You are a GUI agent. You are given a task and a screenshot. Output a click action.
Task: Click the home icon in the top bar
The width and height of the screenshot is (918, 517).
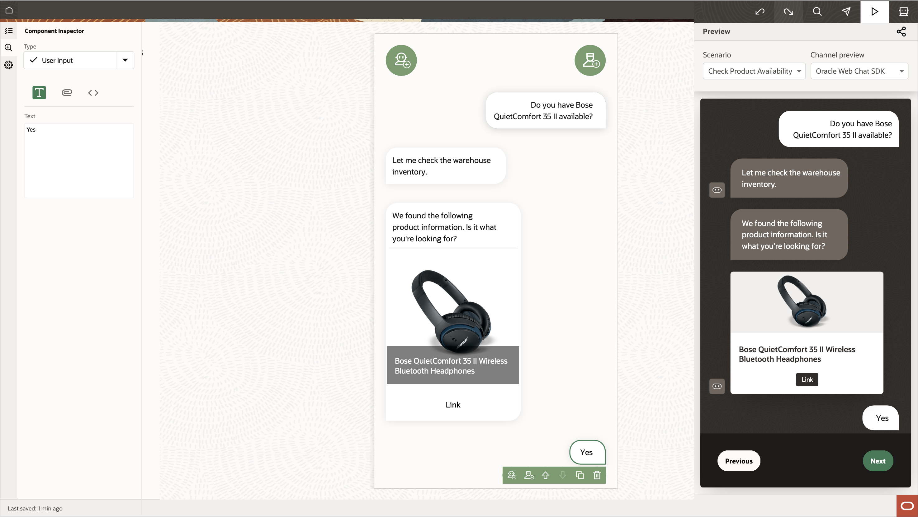[x=9, y=10]
